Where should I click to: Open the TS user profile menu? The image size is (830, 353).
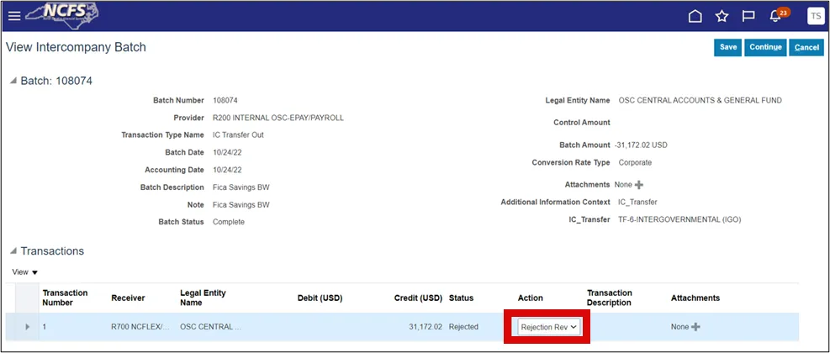pyautogui.click(x=815, y=16)
